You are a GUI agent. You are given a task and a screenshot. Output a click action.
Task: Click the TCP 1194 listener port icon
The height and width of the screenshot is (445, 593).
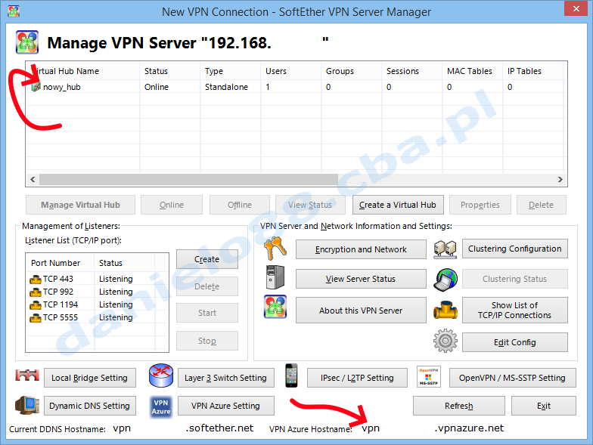click(x=36, y=305)
